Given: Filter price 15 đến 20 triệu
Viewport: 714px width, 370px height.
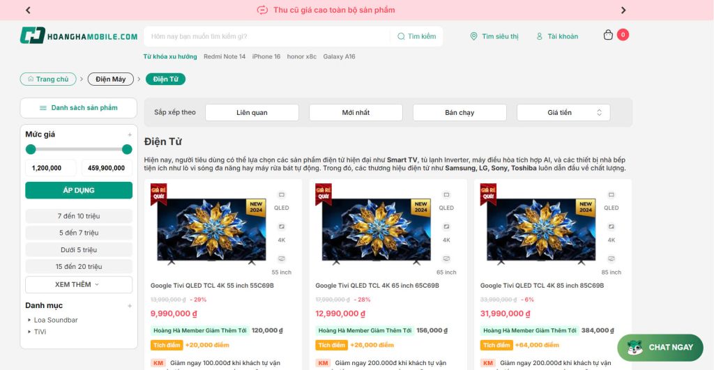Looking at the screenshot, I should [79, 267].
